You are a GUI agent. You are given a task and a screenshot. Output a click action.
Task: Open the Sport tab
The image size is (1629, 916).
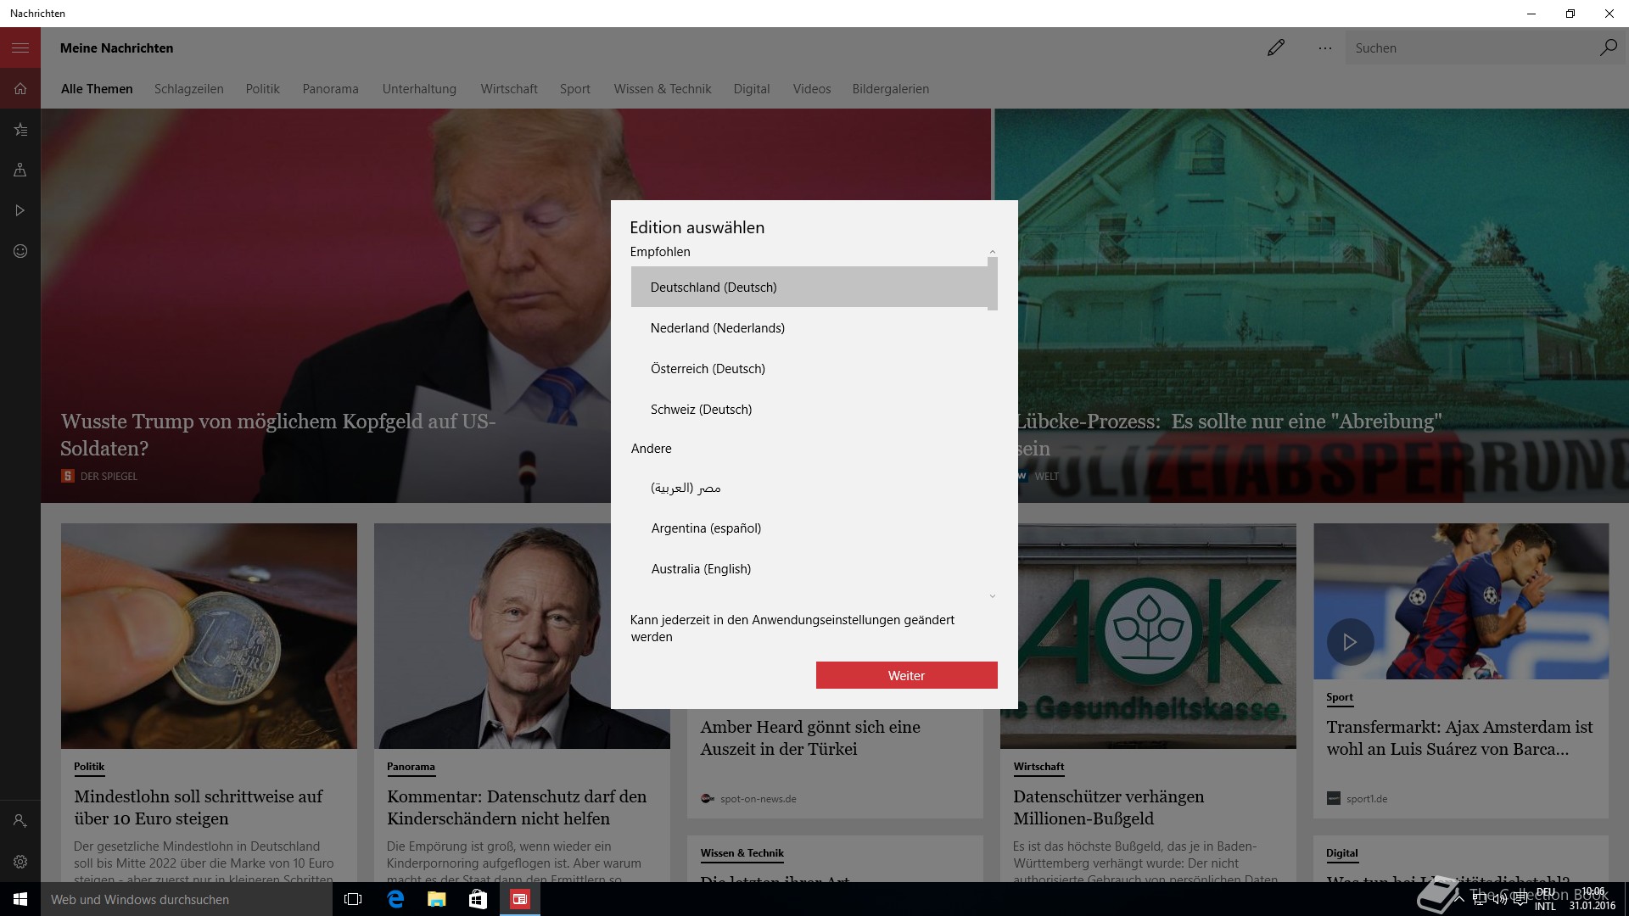click(x=574, y=89)
